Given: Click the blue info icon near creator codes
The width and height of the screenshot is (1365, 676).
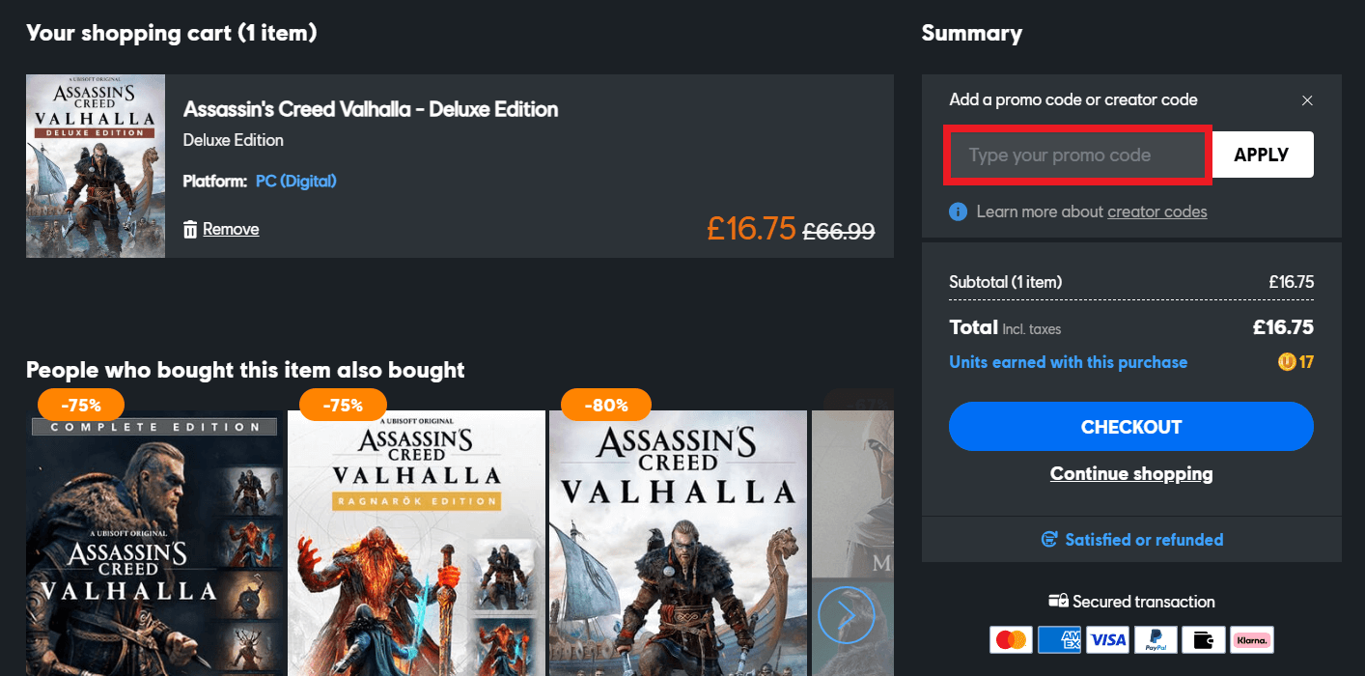Looking at the screenshot, I should 958,211.
